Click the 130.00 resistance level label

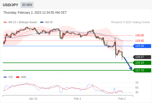pyautogui.click(x=139, y=35)
